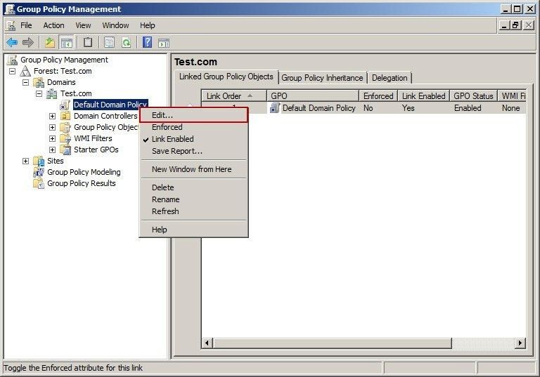Click the MMC icon beside the File menu
This screenshot has width=540, height=377.
pyautogui.click(x=11, y=25)
